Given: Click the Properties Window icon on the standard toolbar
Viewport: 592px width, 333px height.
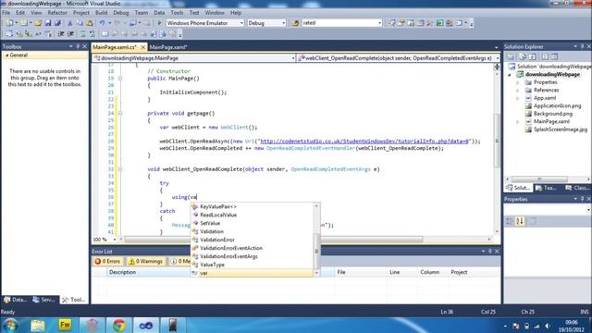Looking at the screenshot, I should (401, 23).
